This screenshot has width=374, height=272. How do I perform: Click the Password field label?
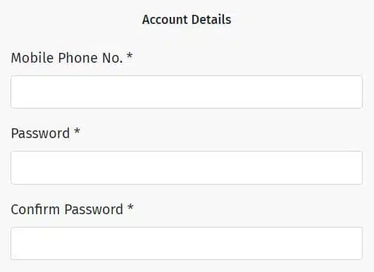(x=40, y=133)
